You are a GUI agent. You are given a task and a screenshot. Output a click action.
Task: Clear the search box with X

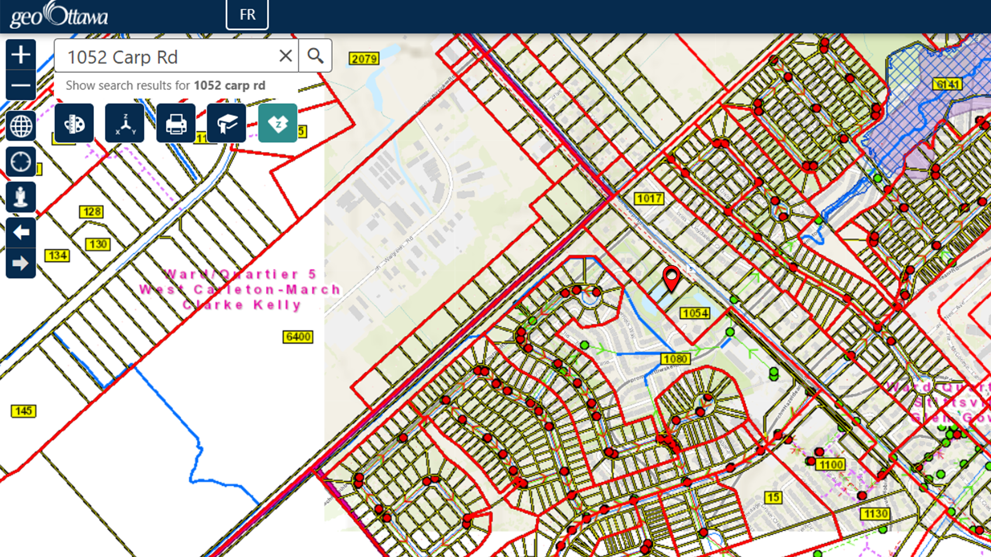[285, 56]
